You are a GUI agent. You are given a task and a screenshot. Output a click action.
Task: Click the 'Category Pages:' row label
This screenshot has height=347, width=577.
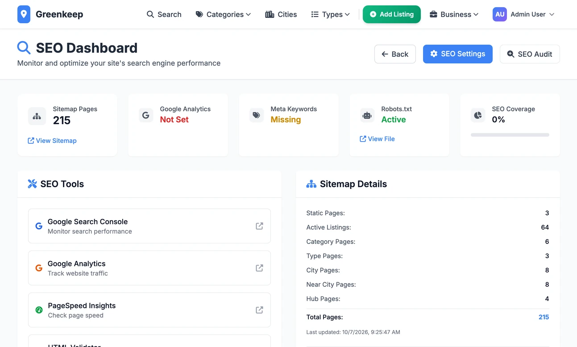(331, 242)
